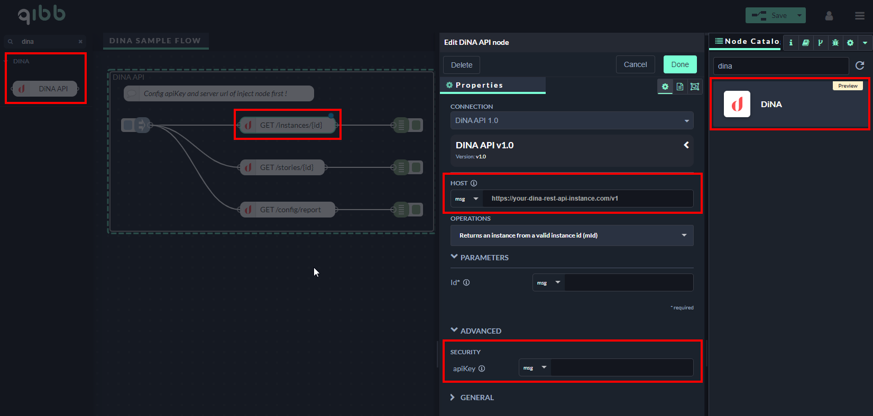873x416 pixels.
Task: Select the comment node about apiKey config
Action: click(219, 93)
